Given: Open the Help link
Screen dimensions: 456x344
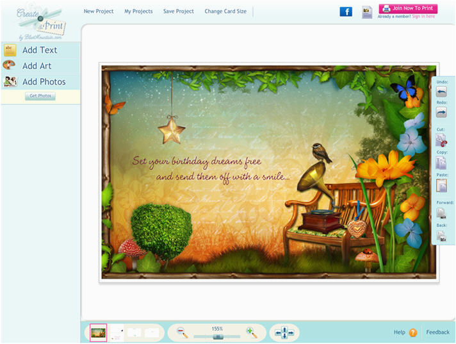Looking at the screenshot, I should [399, 332].
